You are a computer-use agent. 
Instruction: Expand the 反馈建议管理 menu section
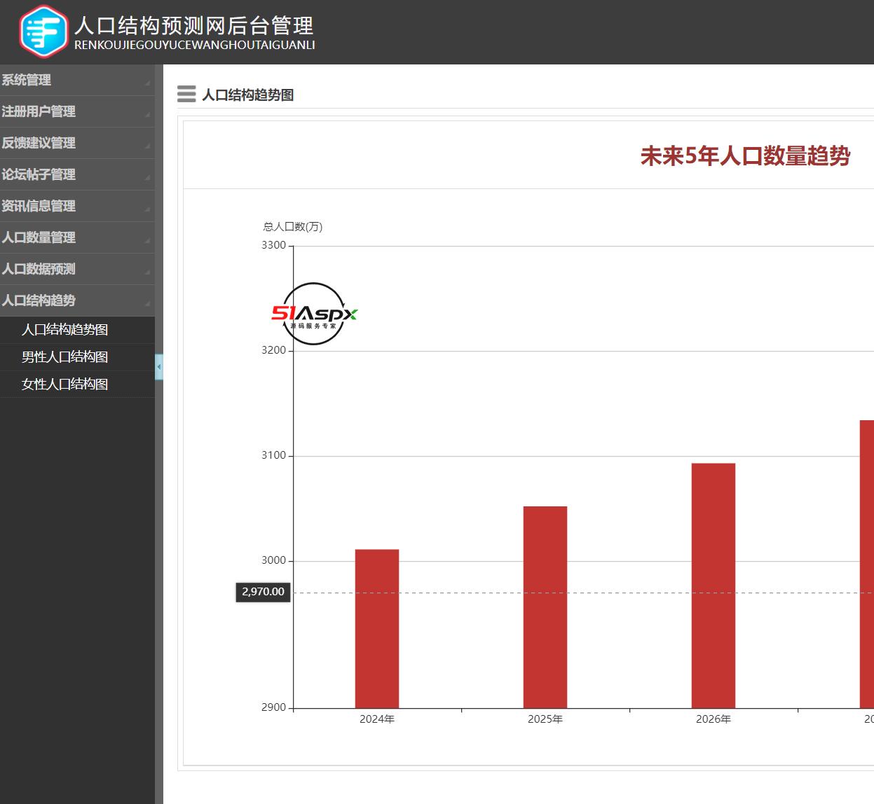pos(77,143)
